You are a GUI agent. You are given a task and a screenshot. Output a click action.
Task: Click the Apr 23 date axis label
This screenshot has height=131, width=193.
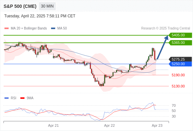pyautogui.click(x=157, y=125)
